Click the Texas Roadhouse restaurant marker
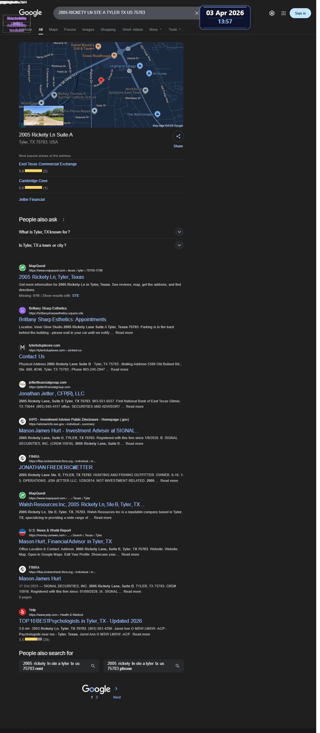This screenshot has height=733, width=320. (114, 55)
